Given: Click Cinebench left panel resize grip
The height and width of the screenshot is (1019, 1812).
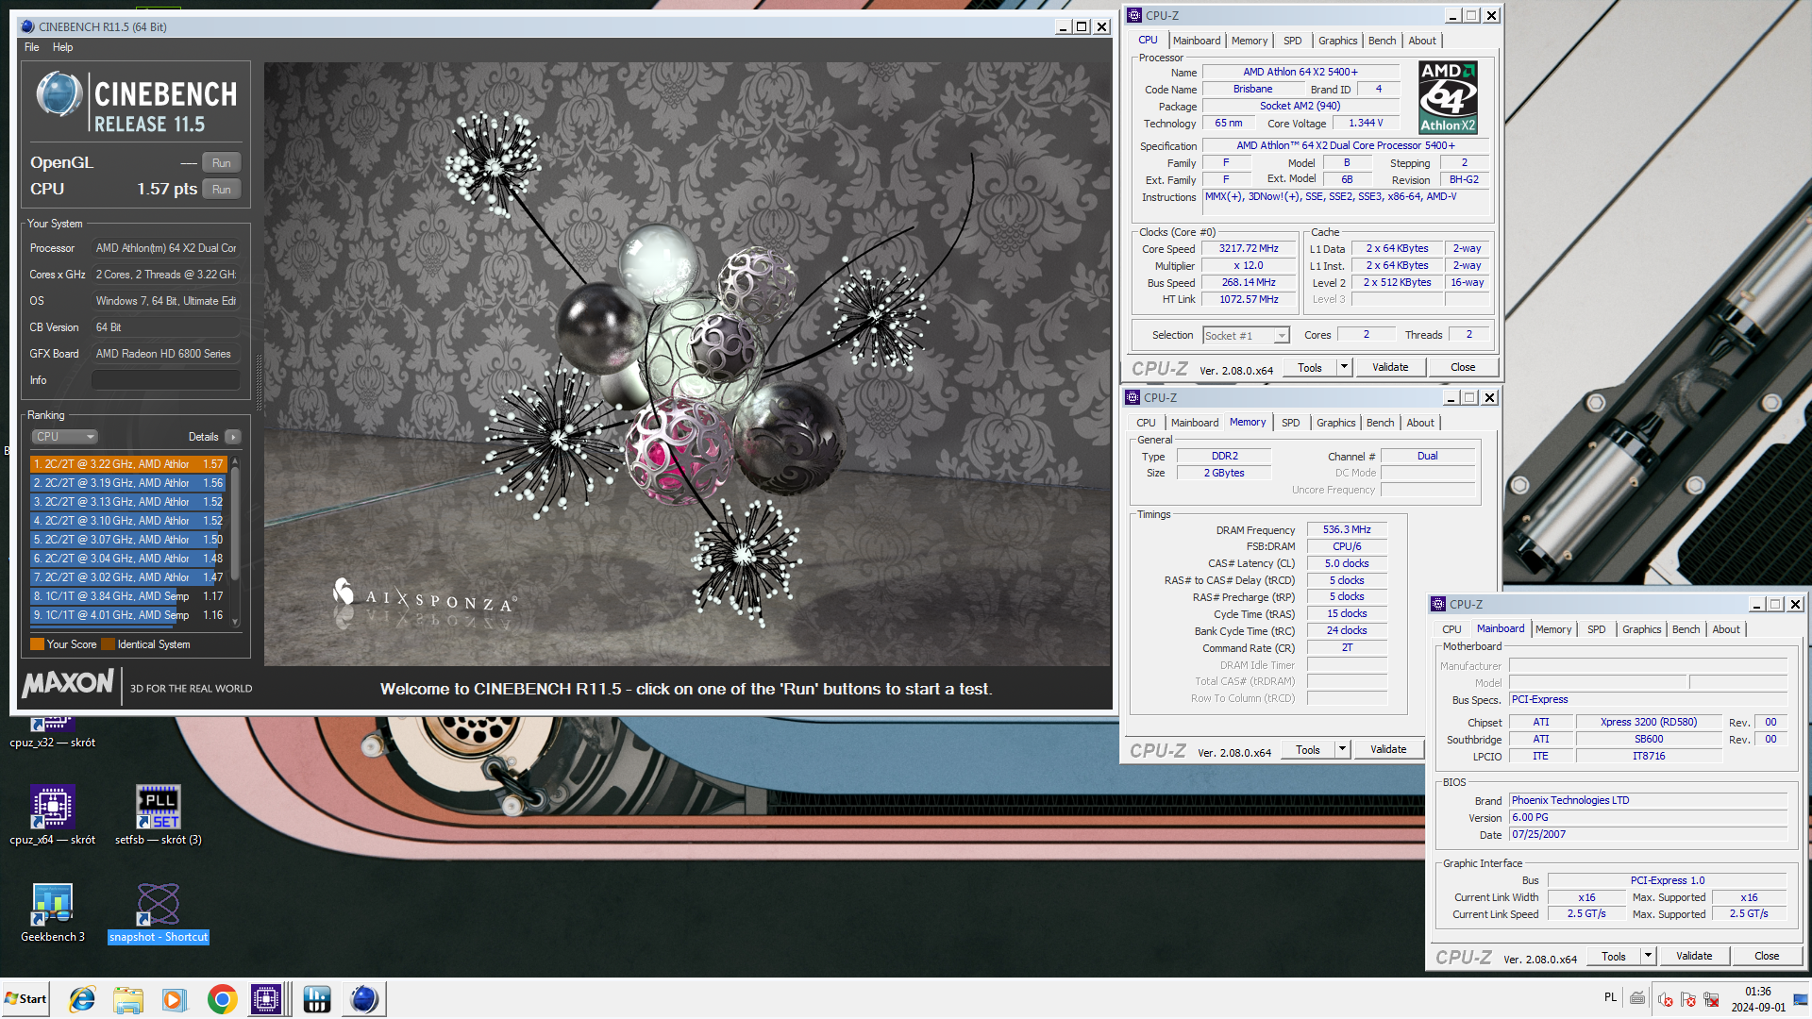Looking at the screenshot, I should click(x=258, y=382).
